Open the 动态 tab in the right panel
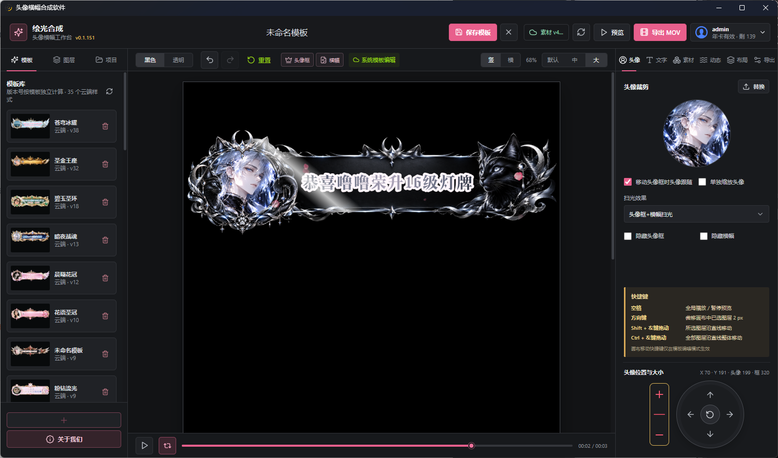This screenshot has width=778, height=458. [710, 60]
